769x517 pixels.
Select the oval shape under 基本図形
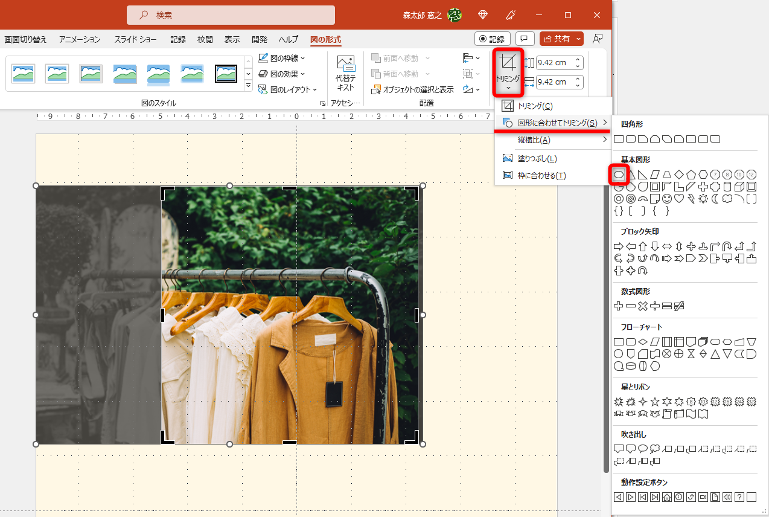[x=619, y=174]
